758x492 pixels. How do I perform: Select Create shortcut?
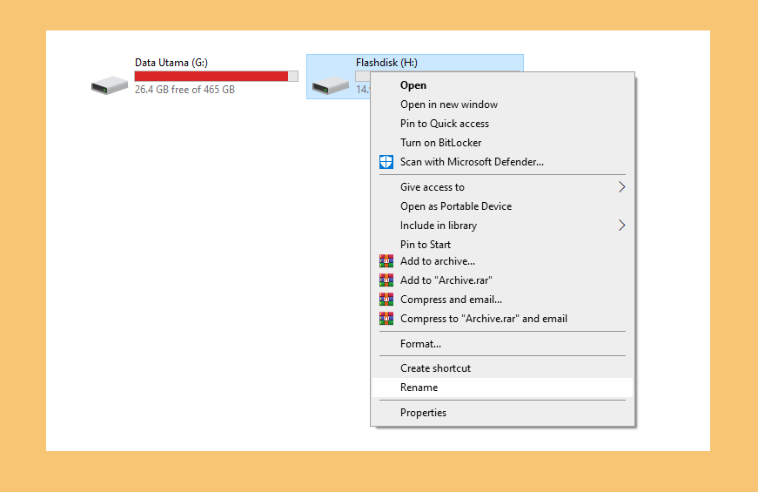coord(502,368)
